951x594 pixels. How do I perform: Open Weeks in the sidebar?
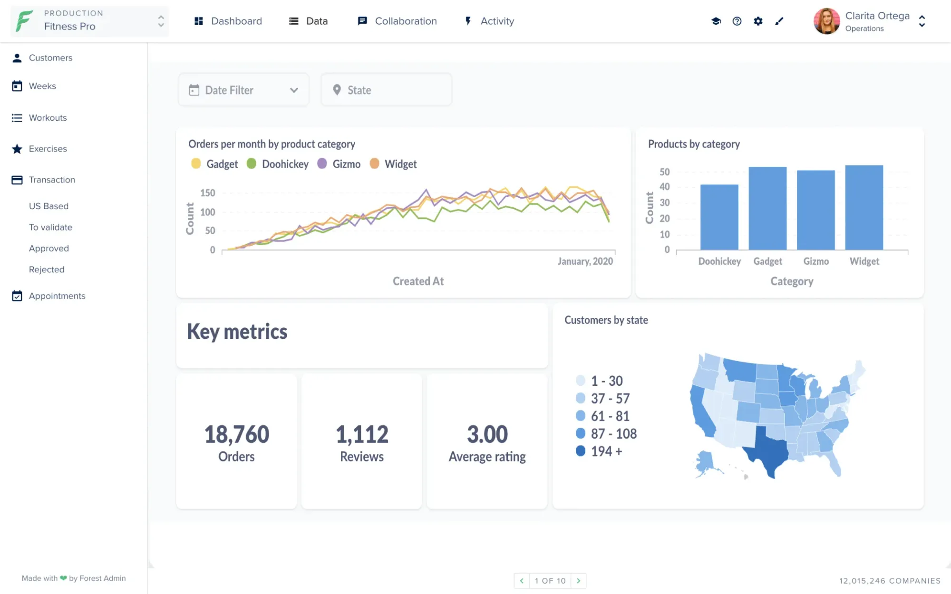42,86
